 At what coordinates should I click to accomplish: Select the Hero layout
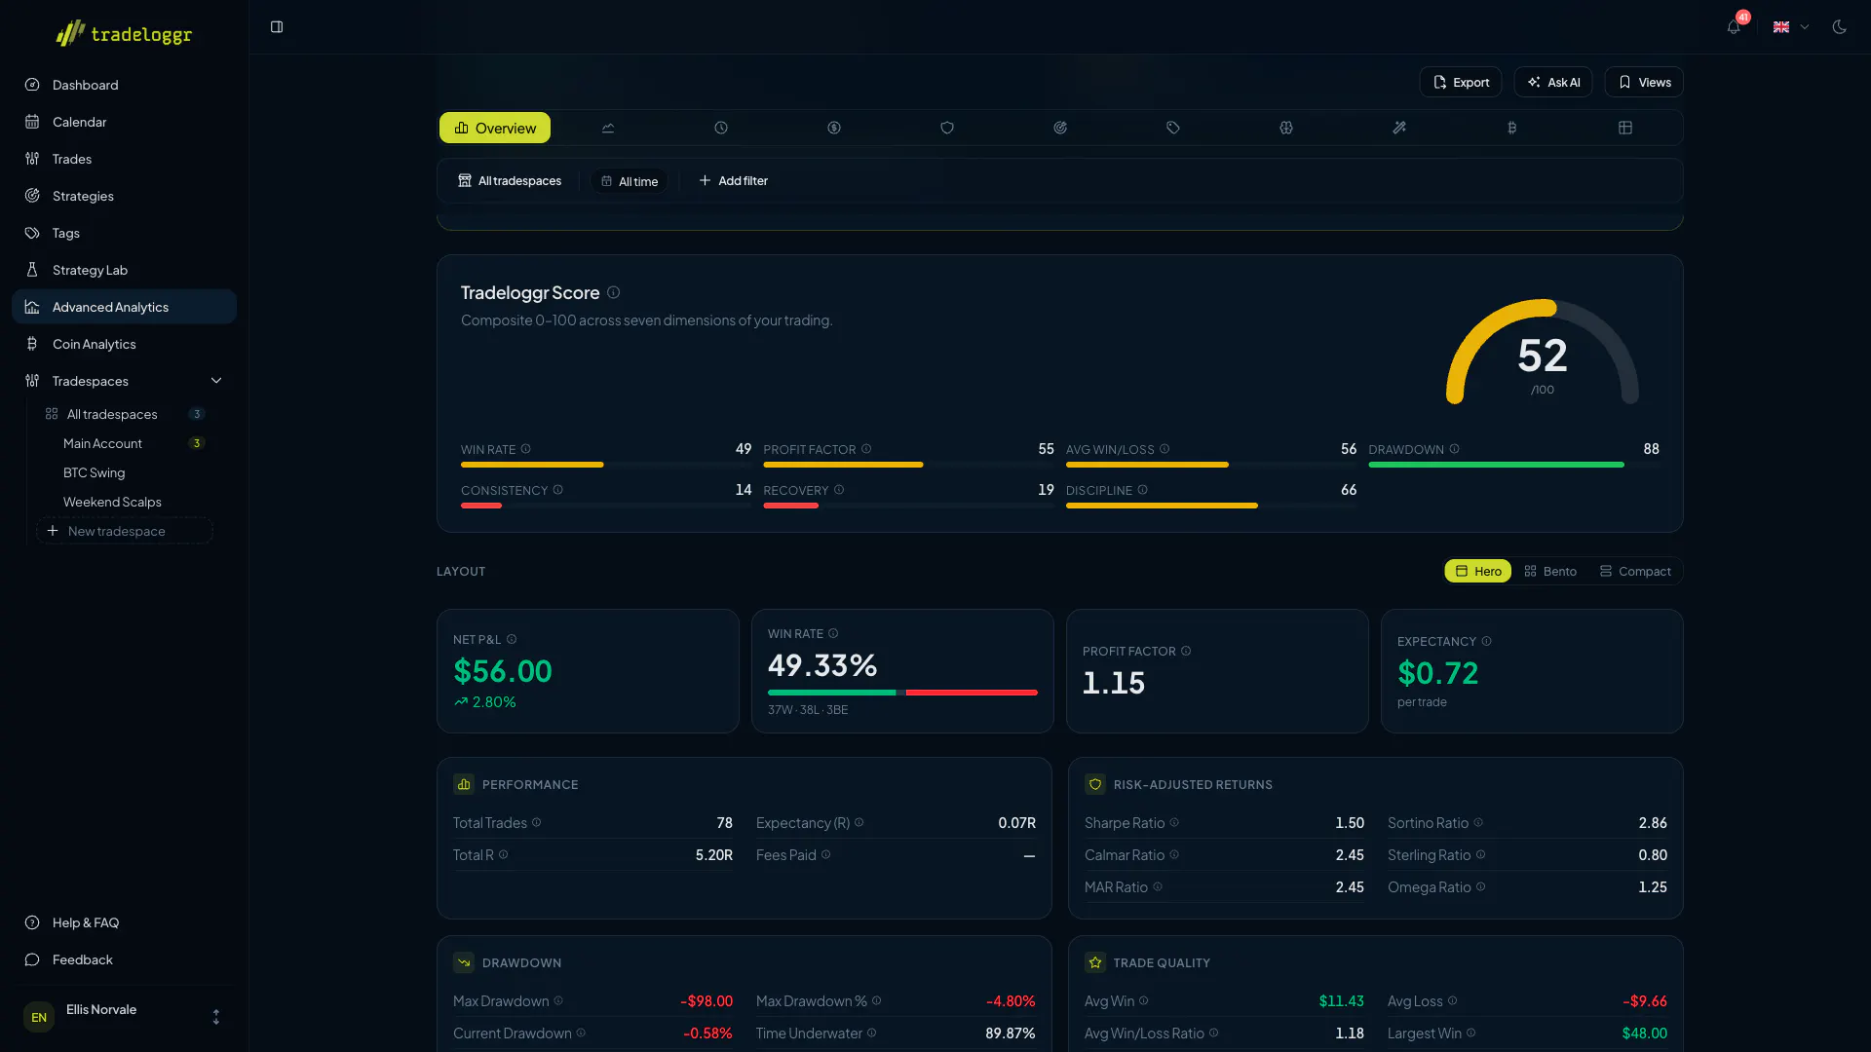point(1478,571)
